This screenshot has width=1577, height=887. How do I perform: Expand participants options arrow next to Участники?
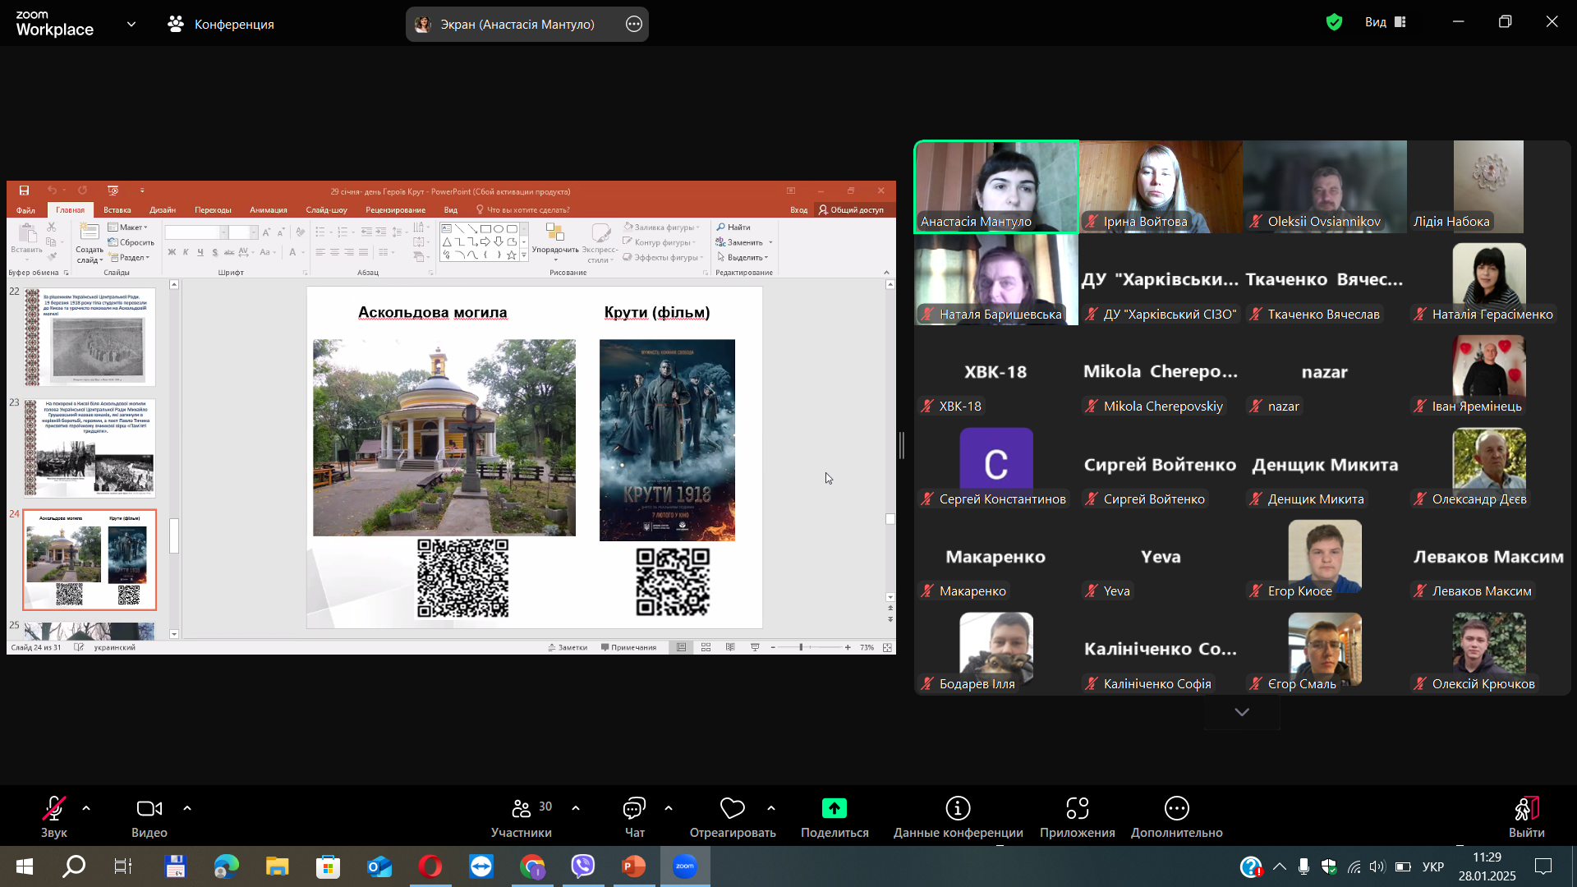click(x=576, y=809)
